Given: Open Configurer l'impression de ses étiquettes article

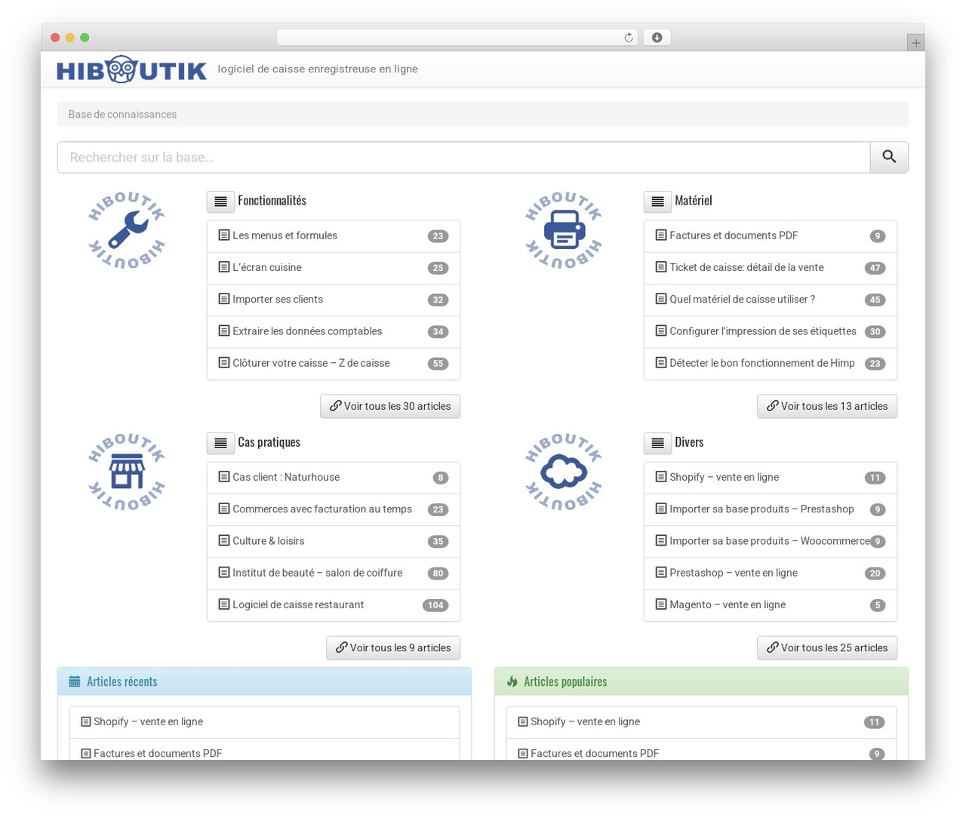Looking at the screenshot, I should coord(771,331).
